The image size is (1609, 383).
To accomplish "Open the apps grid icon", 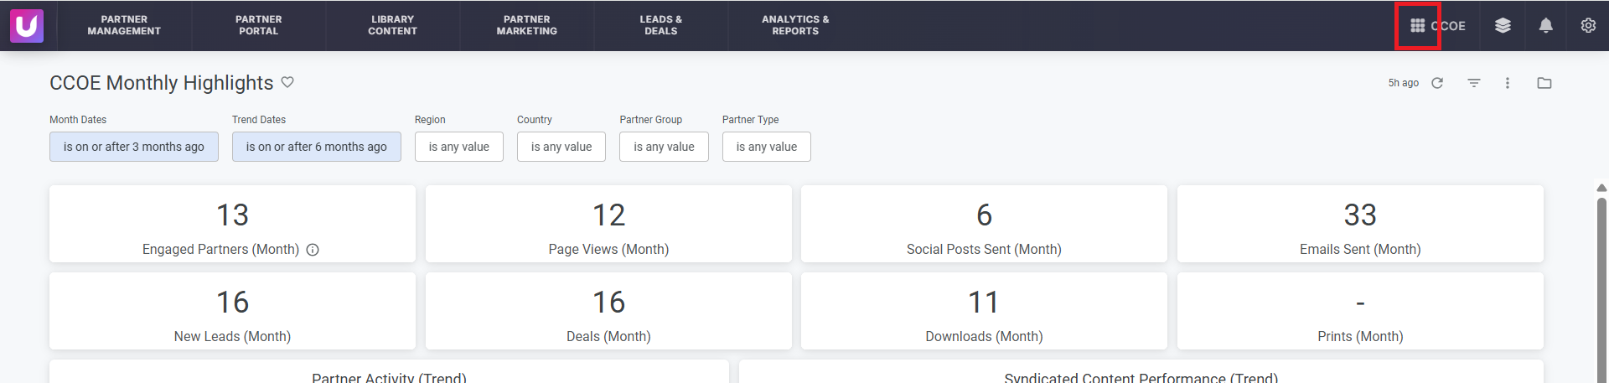I will [1418, 26].
